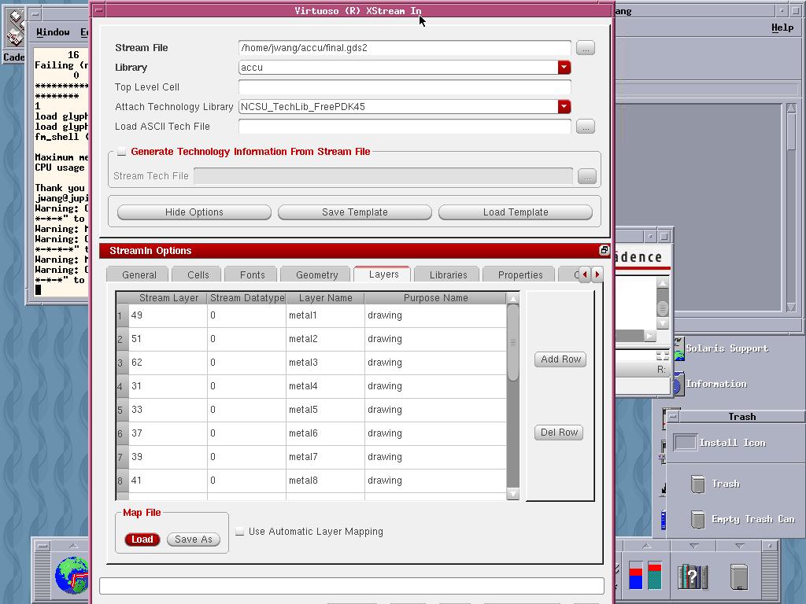
Task: Add a row to the layer table
Action: [560, 359]
